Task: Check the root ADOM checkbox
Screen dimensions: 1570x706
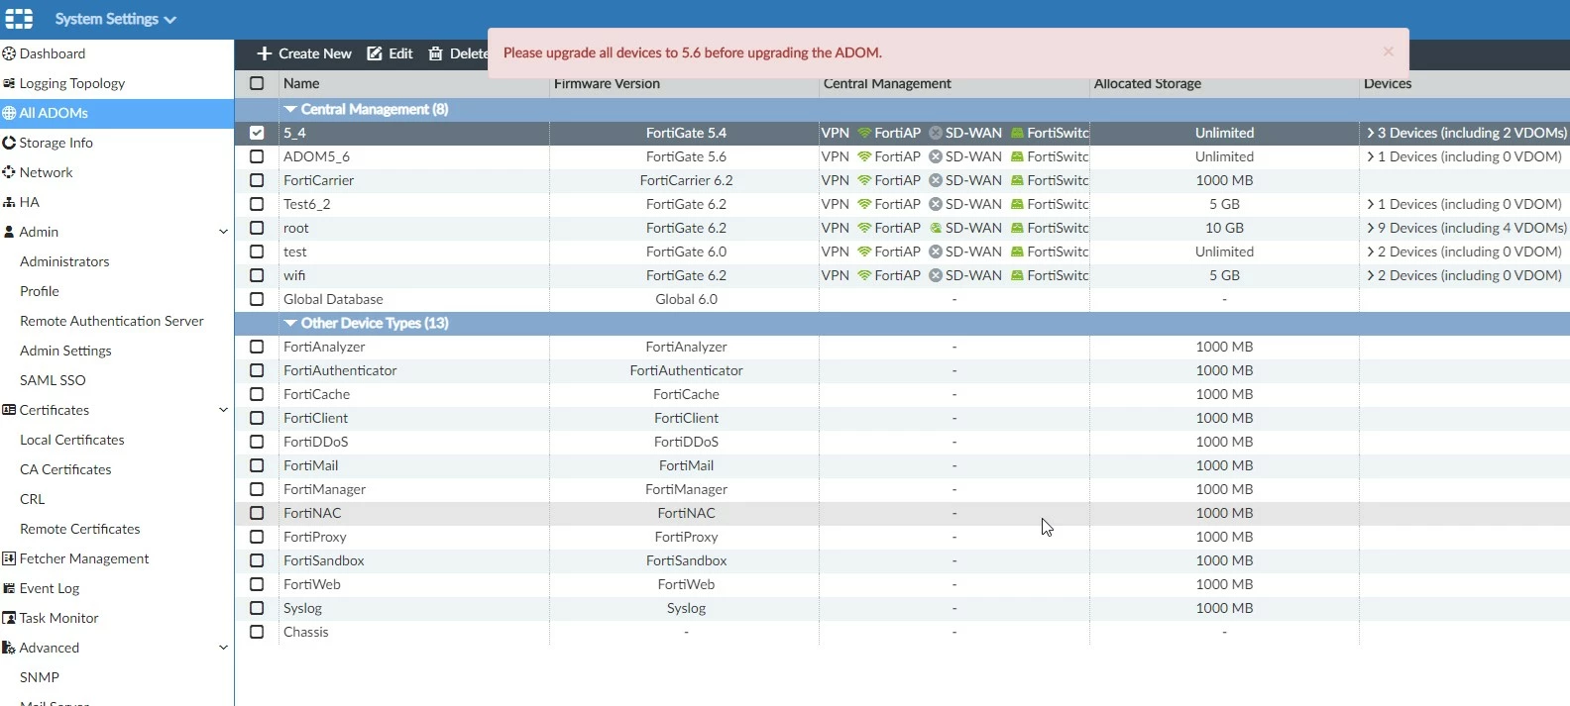Action: point(257,228)
